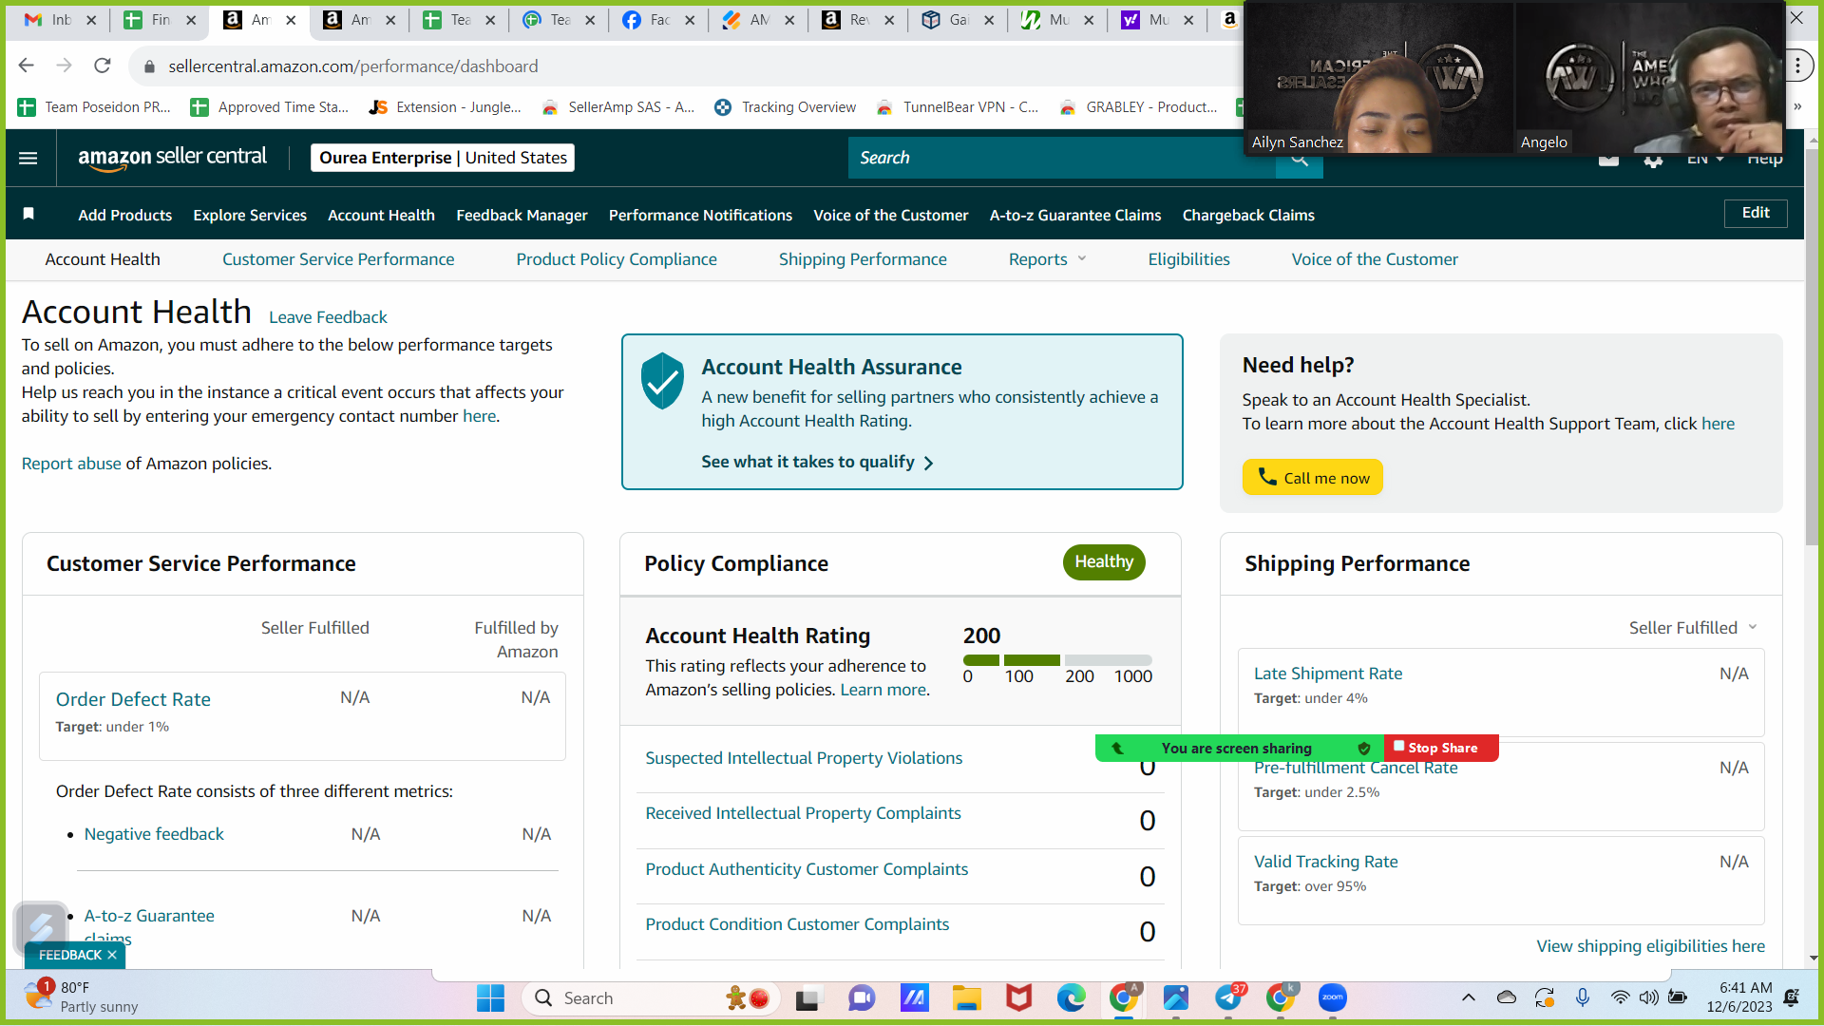Open the Order Defect Rate link
The image size is (1824, 1026).
coord(133,699)
